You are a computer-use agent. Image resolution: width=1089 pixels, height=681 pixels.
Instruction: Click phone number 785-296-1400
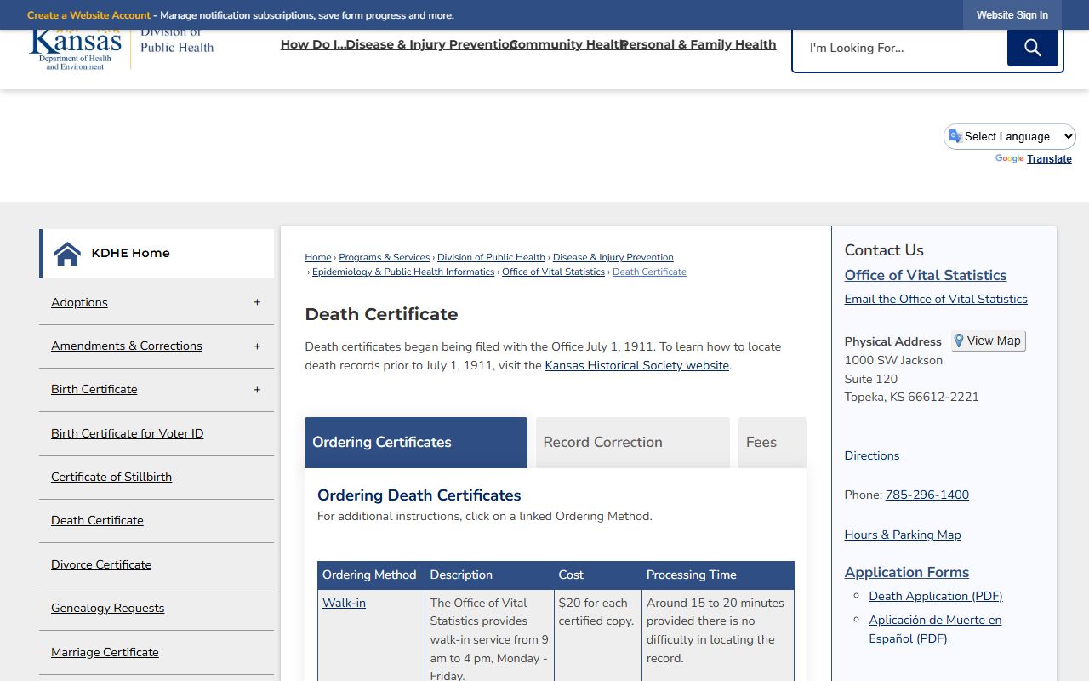click(927, 495)
